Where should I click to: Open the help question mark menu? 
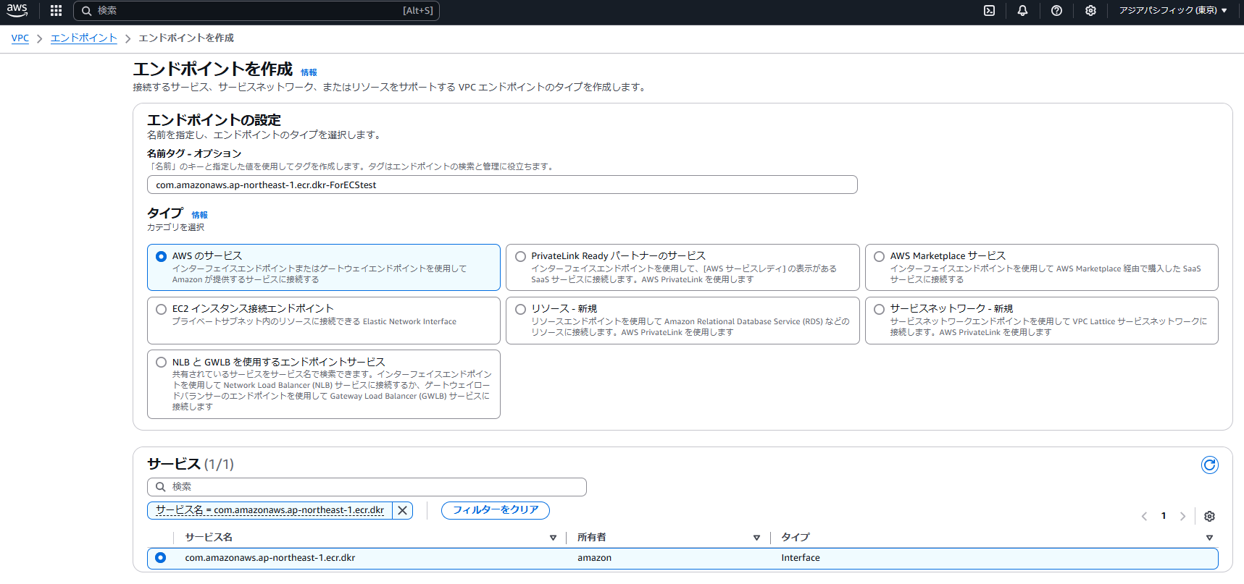pos(1056,10)
